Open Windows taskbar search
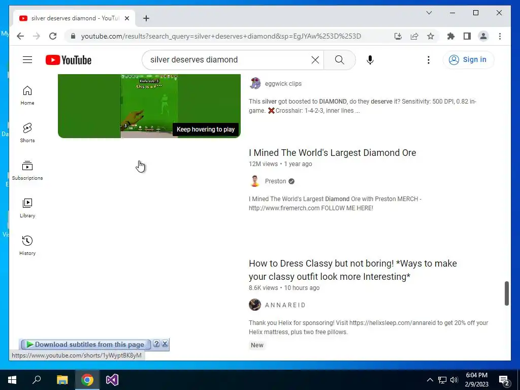The image size is (520, 390). pyautogui.click(x=37, y=380)
